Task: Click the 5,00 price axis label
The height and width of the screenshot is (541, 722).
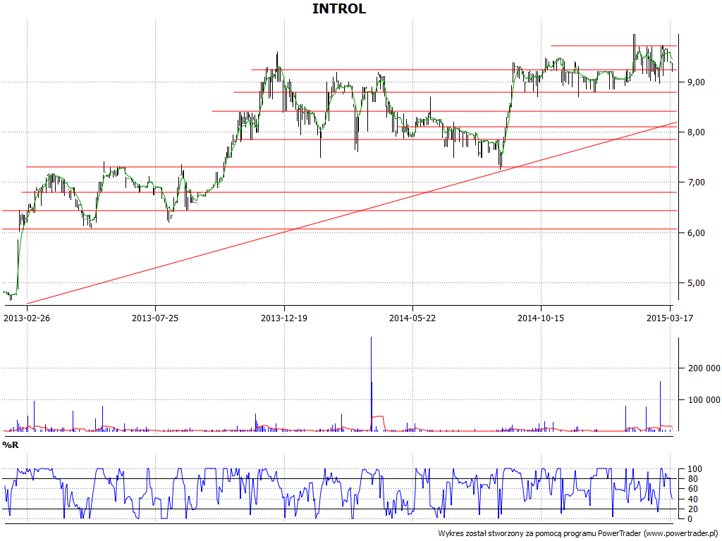Action: pyautogui.click(x=696, y=283)
